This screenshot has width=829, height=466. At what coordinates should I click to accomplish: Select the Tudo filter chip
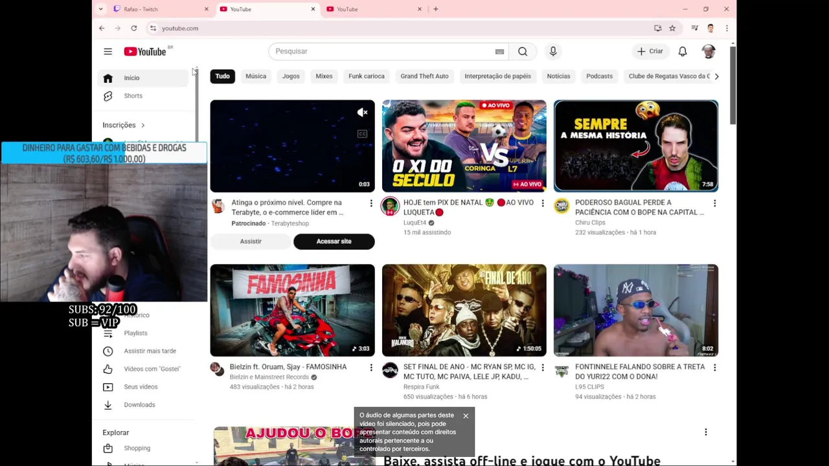click(x=222, y=76)
